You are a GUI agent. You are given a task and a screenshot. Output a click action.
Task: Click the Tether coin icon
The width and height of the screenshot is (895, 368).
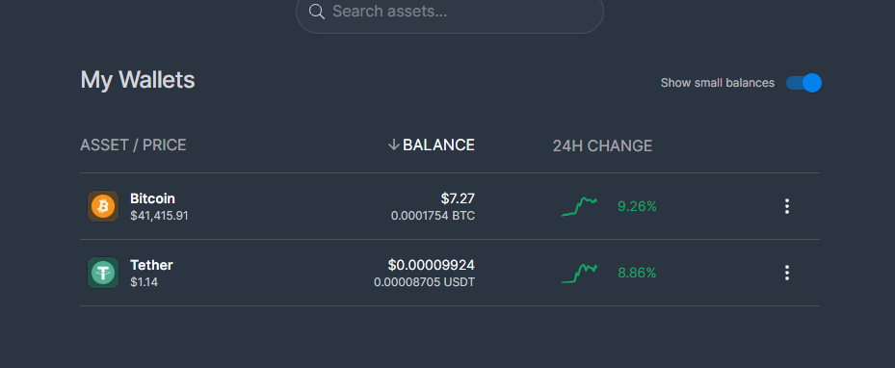click(103, 273)
